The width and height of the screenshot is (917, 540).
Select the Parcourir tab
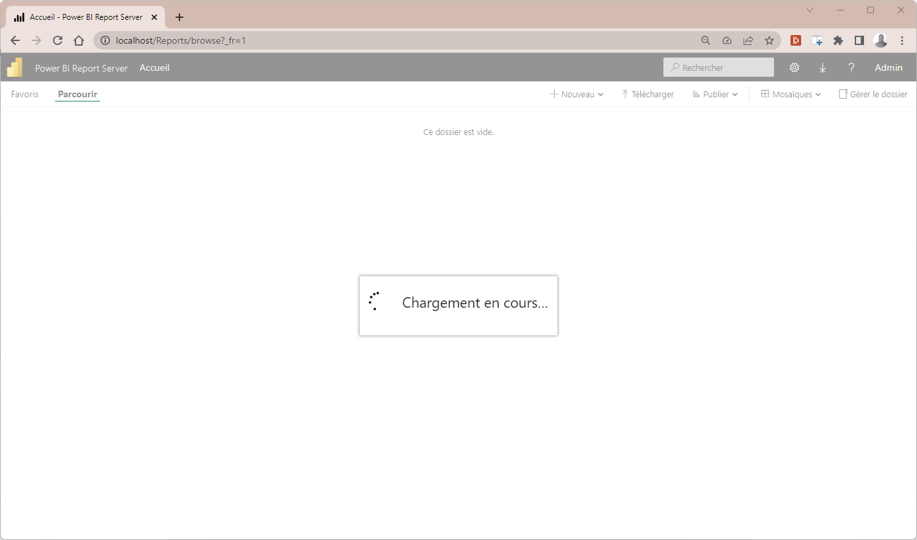(x=77, y=94)
